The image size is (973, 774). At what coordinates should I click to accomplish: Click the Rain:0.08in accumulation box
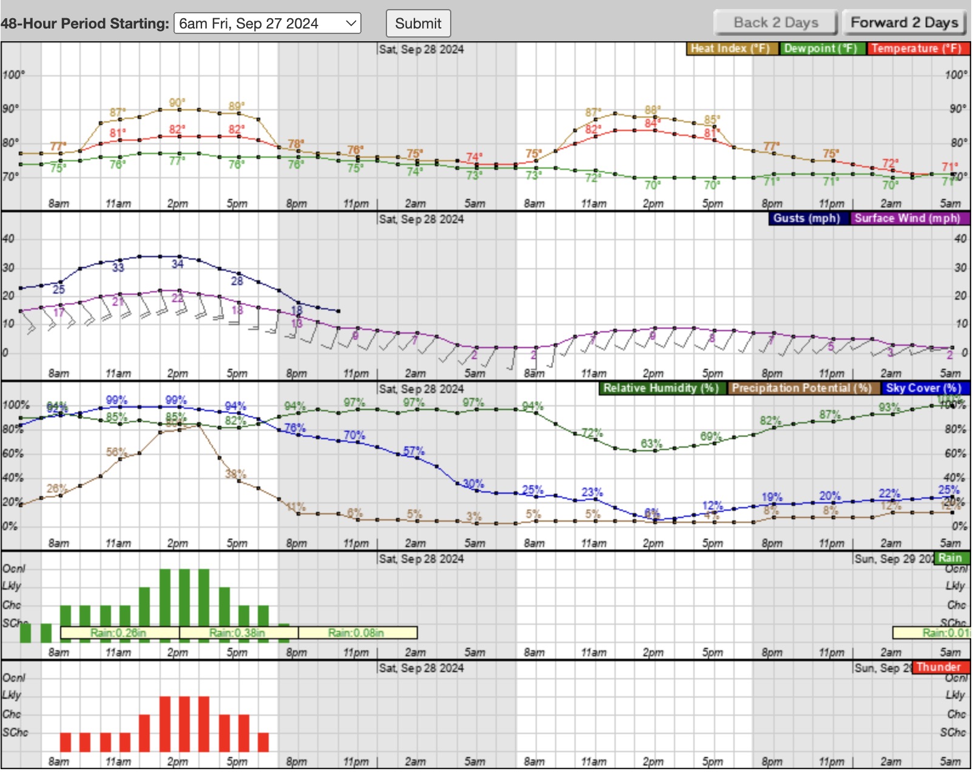point(357,633)
